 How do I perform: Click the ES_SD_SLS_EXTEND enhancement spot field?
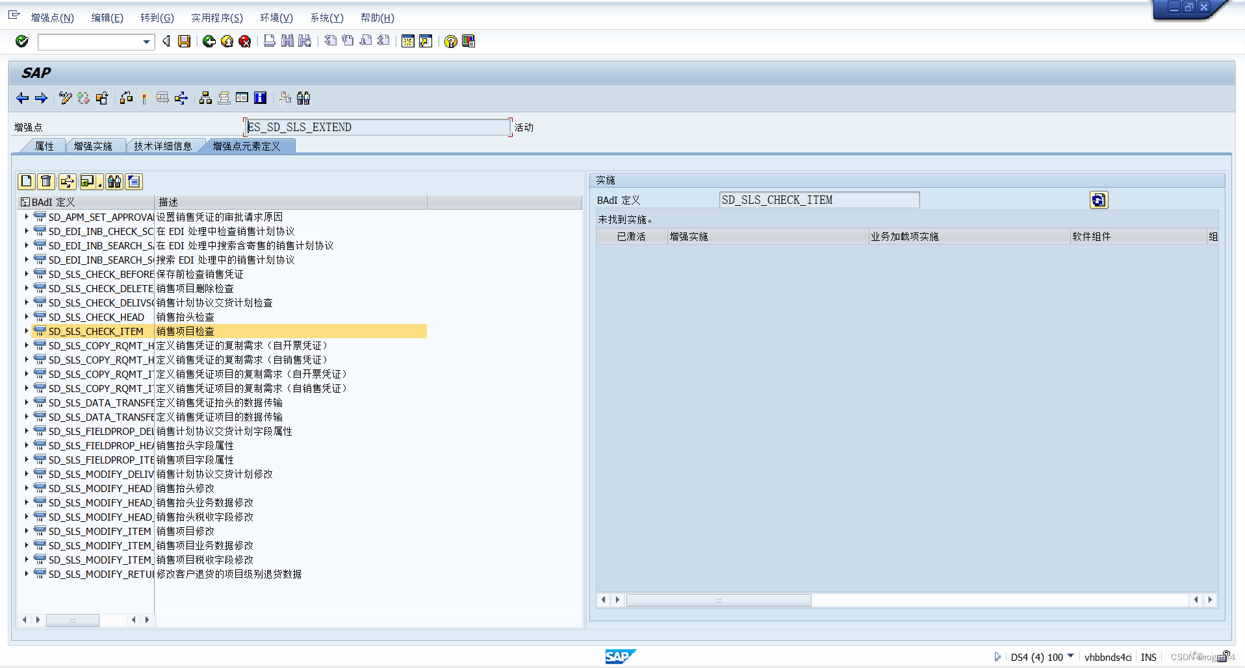[x=378, y=127]
